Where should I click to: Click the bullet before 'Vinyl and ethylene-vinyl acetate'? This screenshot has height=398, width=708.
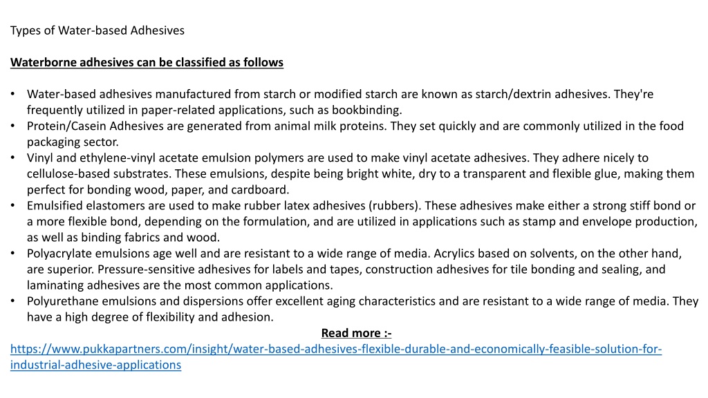point(12,158)
